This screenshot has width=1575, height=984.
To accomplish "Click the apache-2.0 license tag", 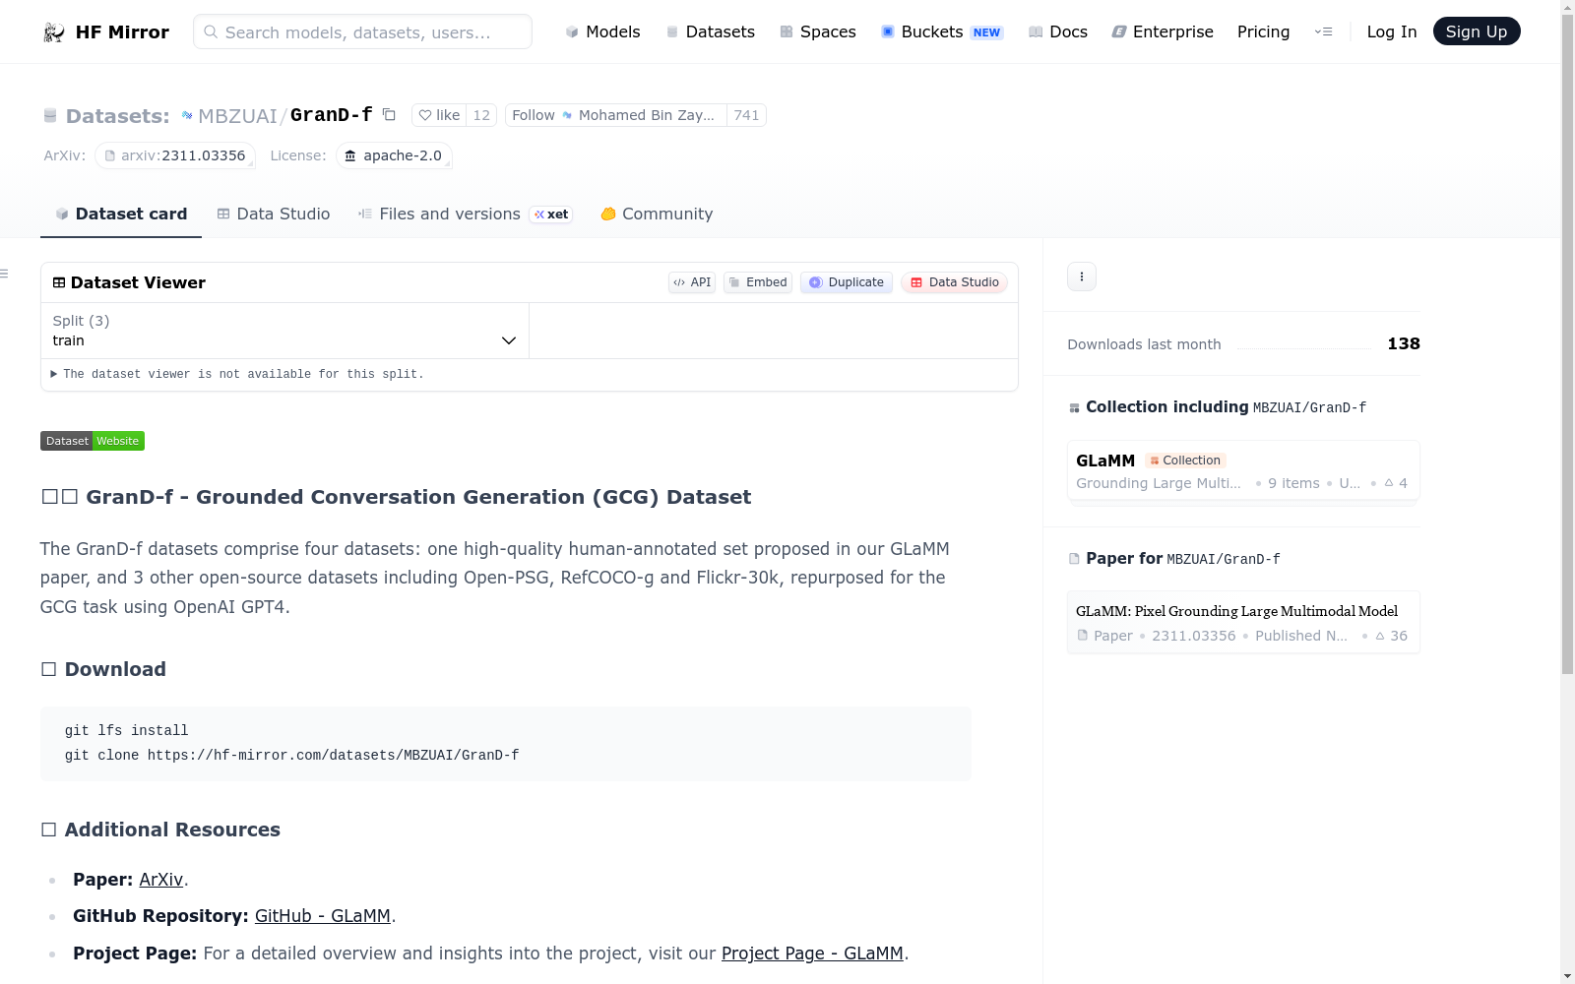I will [394, 155].
